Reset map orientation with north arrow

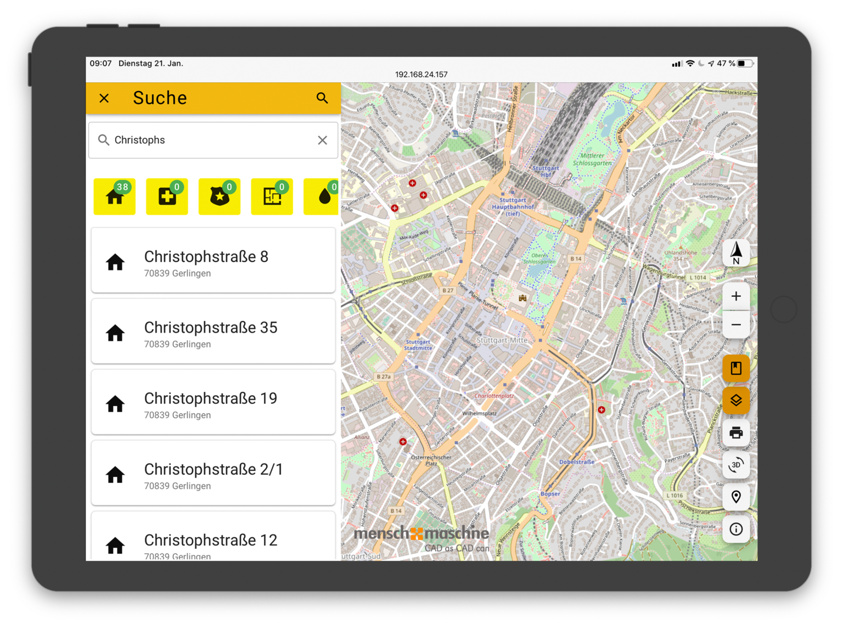pos(736,253)
